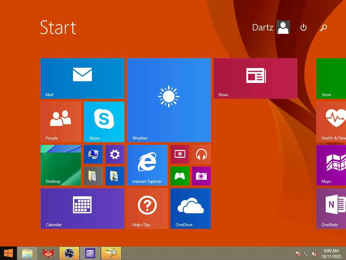Image resolution: width=346 pixels, height=260 pixels.
Task: Click the Start heading text
Action: (x=58, y=28)
